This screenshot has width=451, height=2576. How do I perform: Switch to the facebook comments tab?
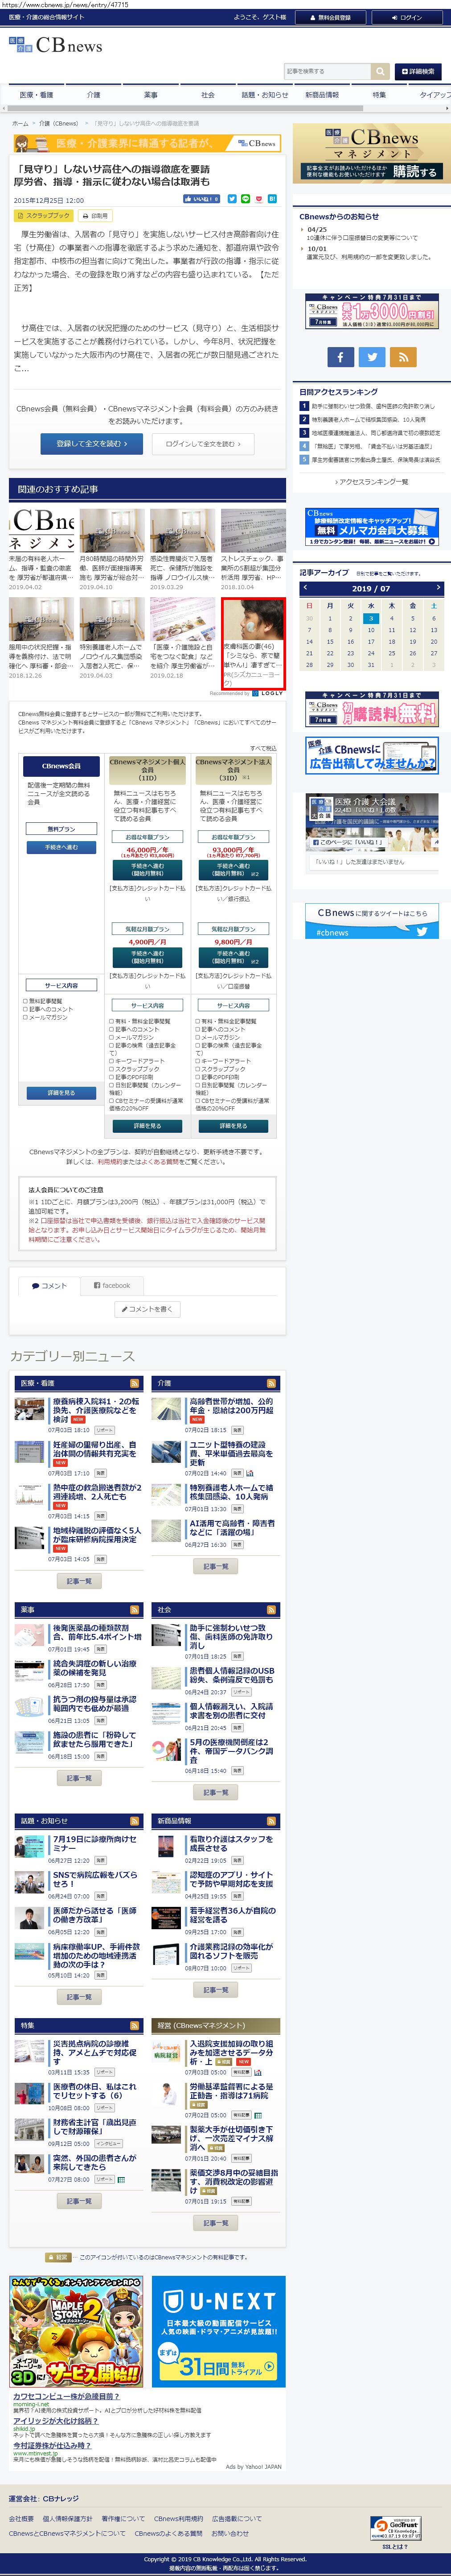point(112,1285)
